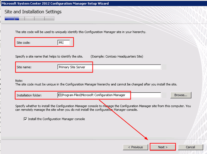Click the 'Site code:' label
Screen dimensions: 207x154
[x=23, y=43]
